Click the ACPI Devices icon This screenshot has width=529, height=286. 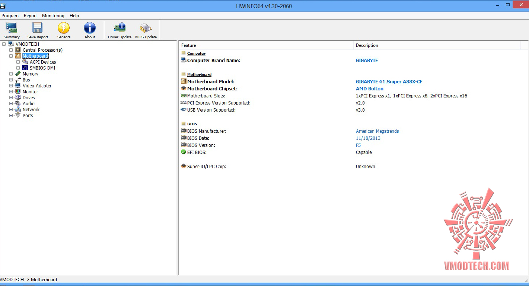pyautogui.click(x=25, y=62)
